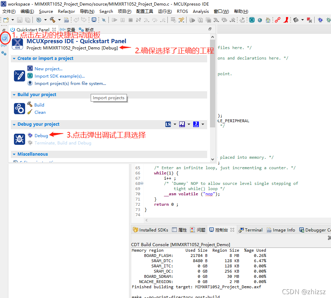The image size is (331, 298).
Task: Switch to the Terminal tab
Action: [250, 230]
